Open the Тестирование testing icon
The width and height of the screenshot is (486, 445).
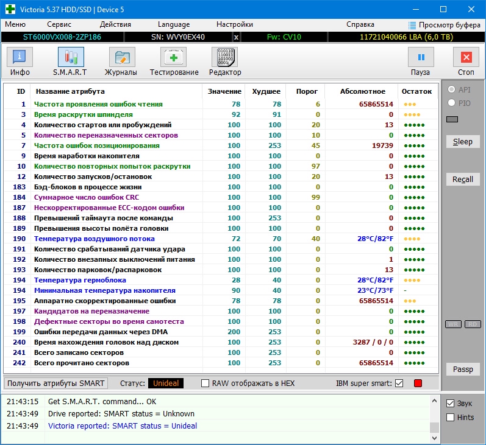173,57
